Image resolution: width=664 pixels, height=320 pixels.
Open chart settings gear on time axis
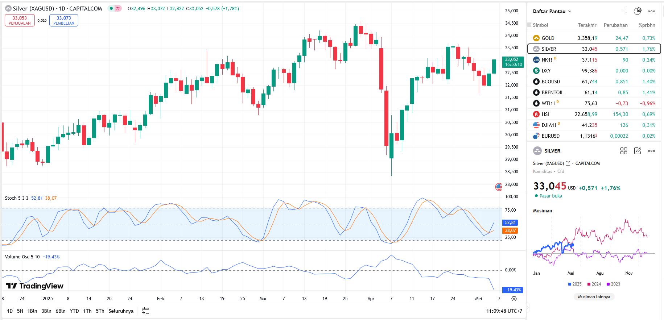[x=514, y=299]
